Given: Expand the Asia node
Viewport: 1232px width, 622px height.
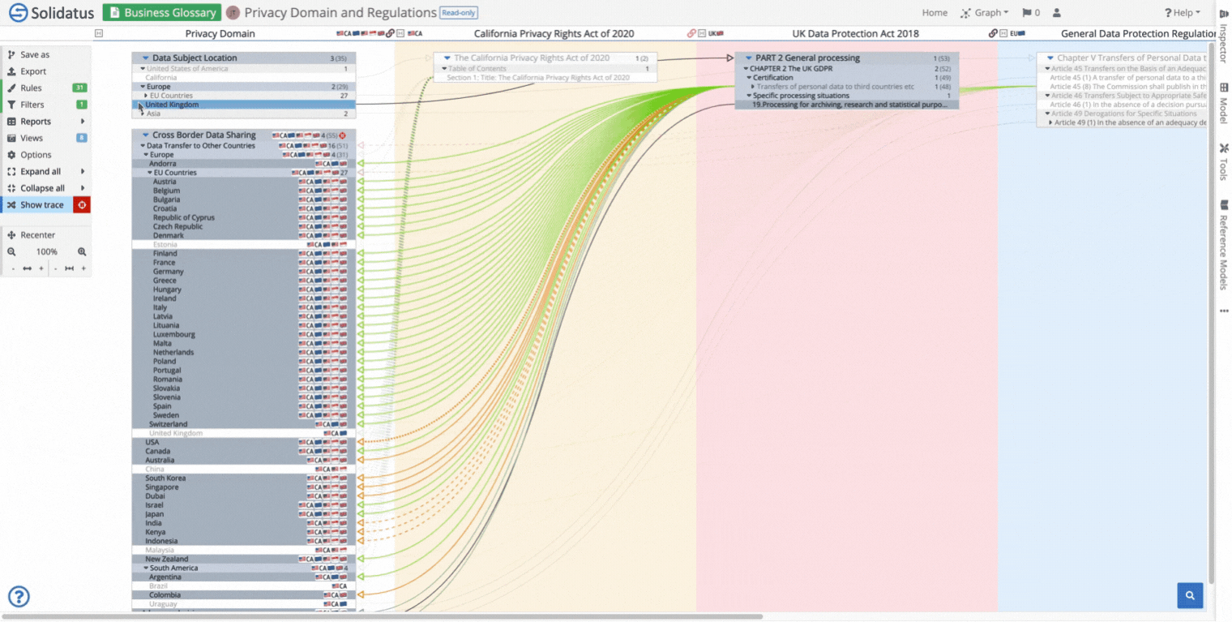Looking at the screenshot, I should point(143,114).
